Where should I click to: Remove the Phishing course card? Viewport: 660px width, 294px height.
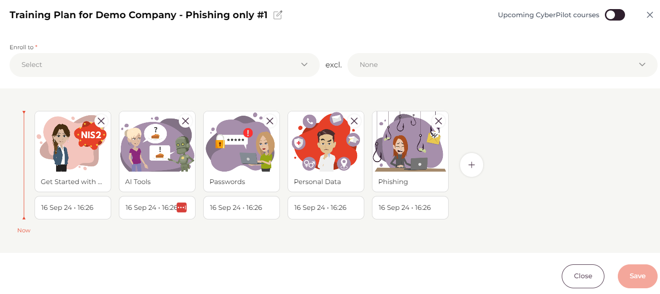(438, 121)
